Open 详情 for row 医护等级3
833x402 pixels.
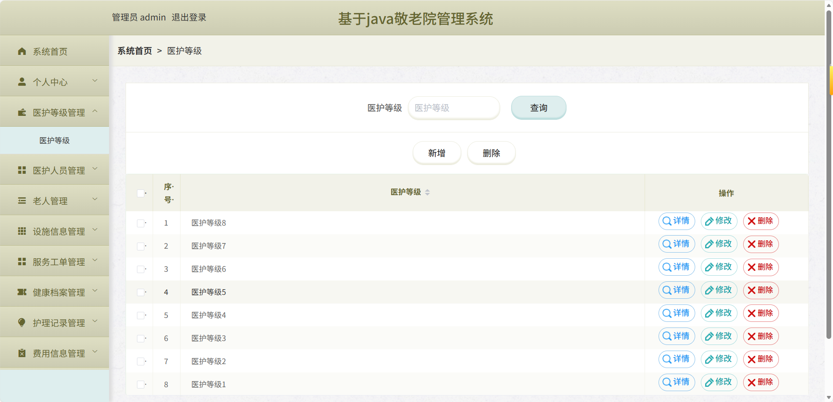click(x=676, y=336)
